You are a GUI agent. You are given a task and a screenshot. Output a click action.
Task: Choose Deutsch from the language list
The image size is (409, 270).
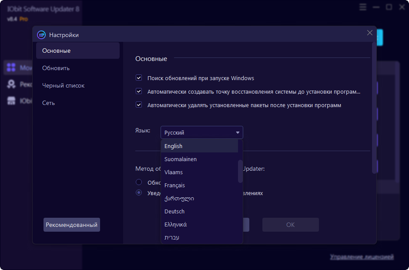[200, 211]
